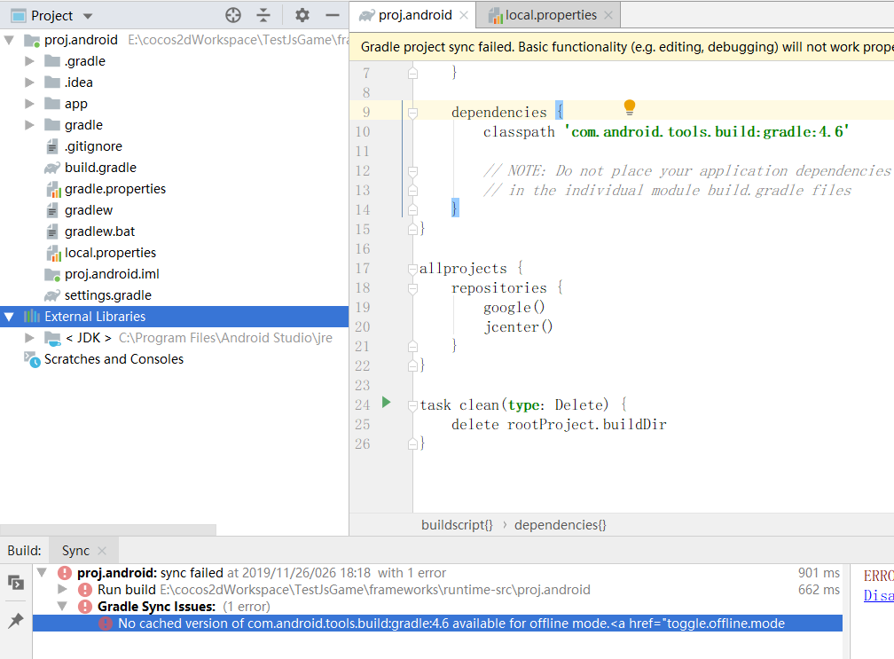Fold the task clean block at line 24
Viewport: 894px width, 659px height.
(412, 405)
